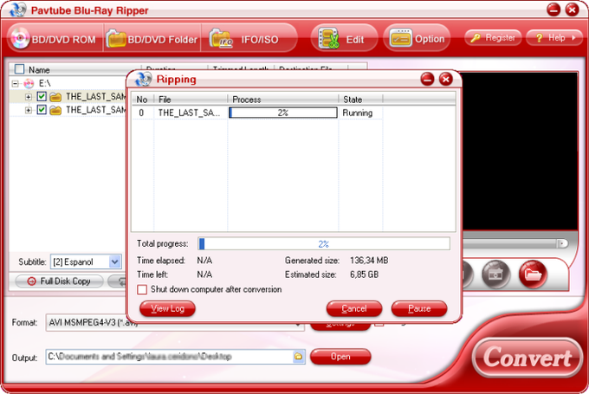Expand the second THE_LAST_SAM title node
The width and height of the screenshot is (589, 394).
[29, 110]
